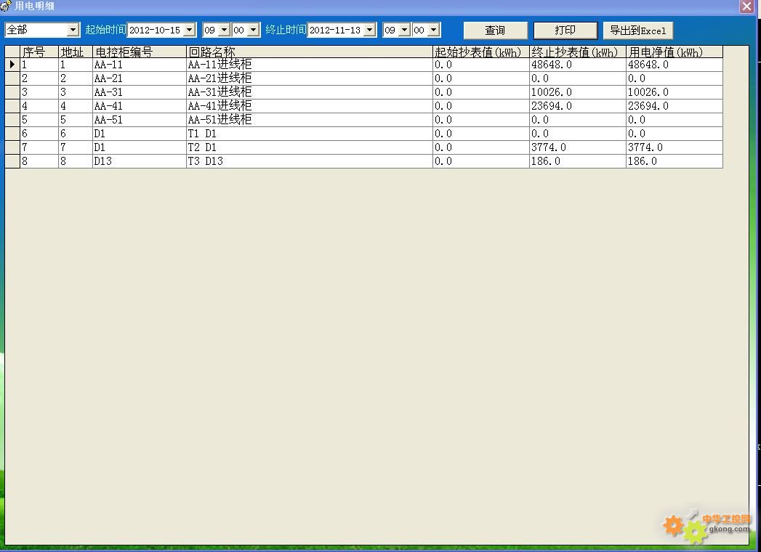Open the start hour dropdown arrow
The image size is (761, 552).
point(224,30)
